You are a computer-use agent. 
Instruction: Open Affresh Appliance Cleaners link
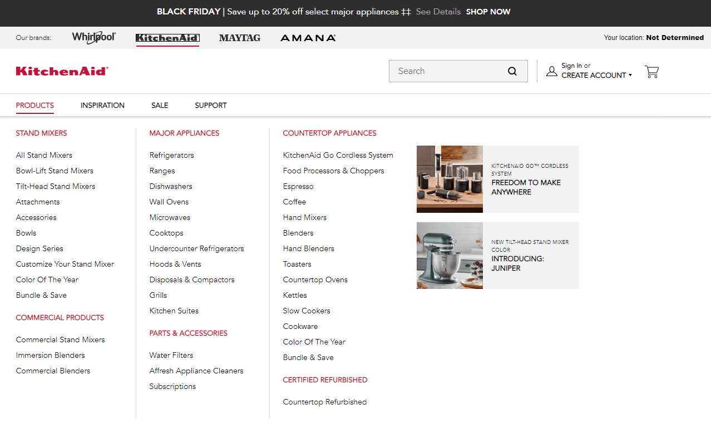click(196, 371)
